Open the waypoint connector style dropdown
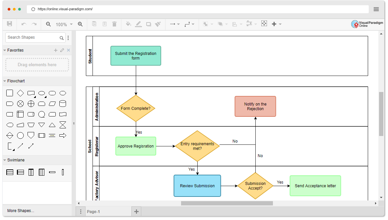 [x=190, y=24]
